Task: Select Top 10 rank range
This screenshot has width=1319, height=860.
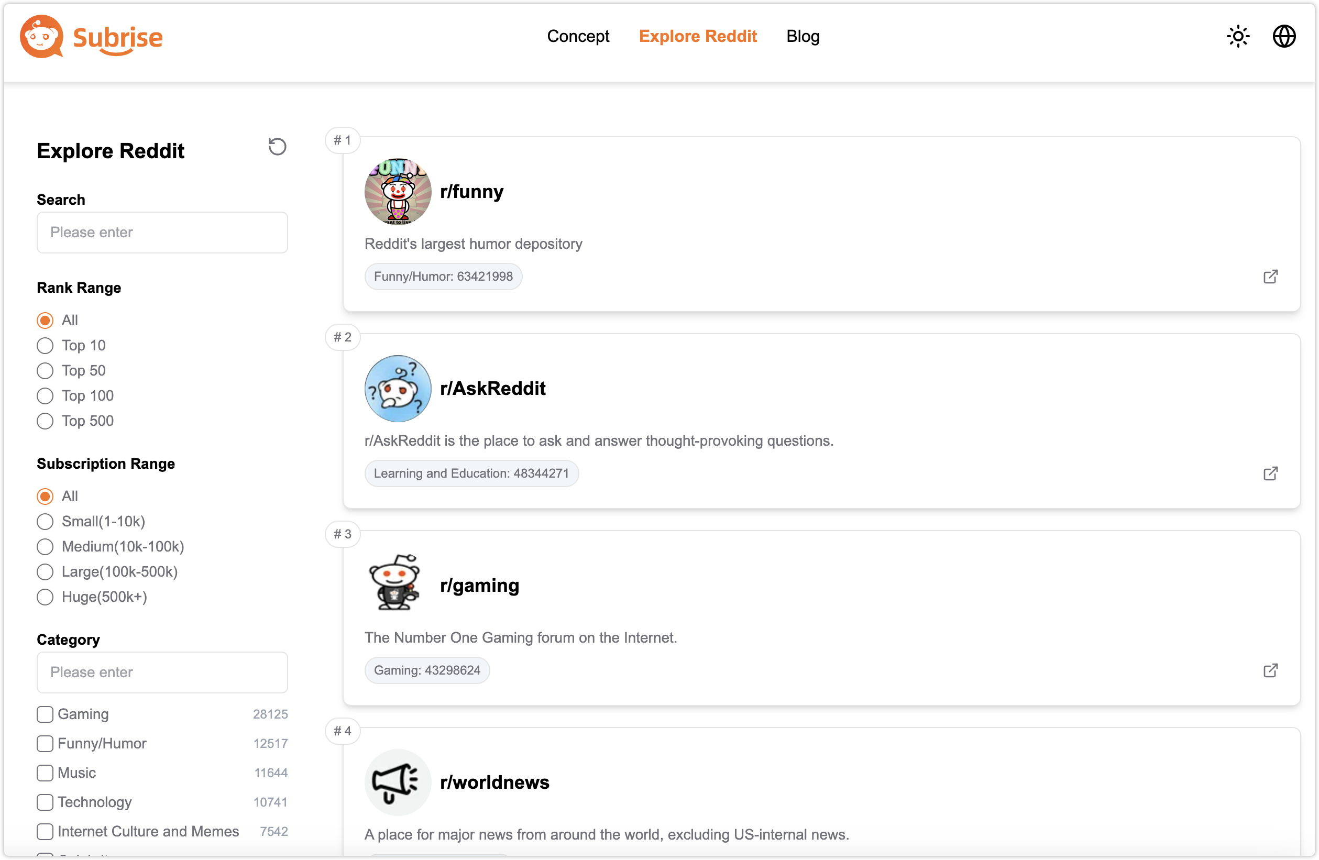Action: tap(45, 345)
